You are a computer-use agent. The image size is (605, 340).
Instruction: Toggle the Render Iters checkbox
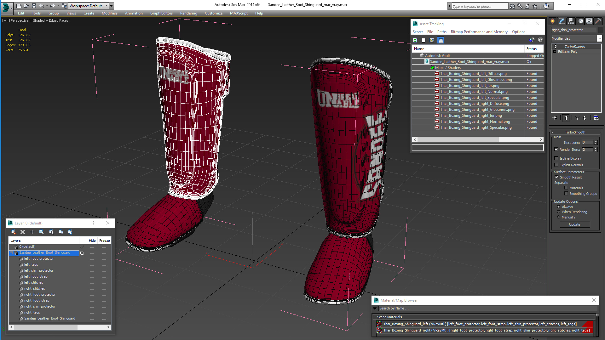[x=556, y=150]
